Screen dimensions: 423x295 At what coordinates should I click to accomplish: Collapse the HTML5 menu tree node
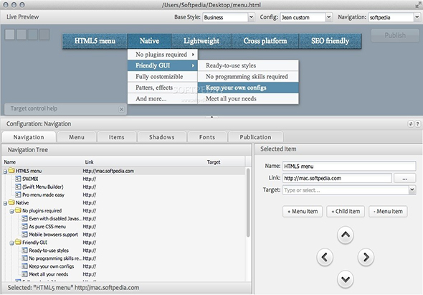click(5, 172)
